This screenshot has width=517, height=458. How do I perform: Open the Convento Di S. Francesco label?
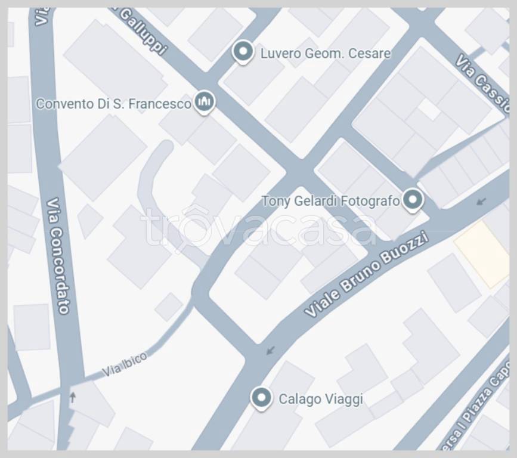[113, 104]
